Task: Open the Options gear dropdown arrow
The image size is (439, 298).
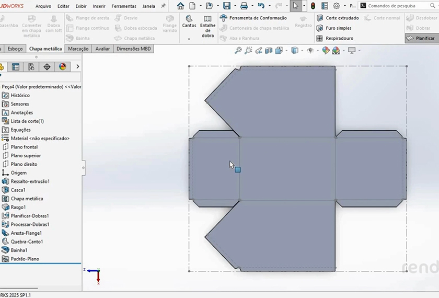Action: point(344,6)
